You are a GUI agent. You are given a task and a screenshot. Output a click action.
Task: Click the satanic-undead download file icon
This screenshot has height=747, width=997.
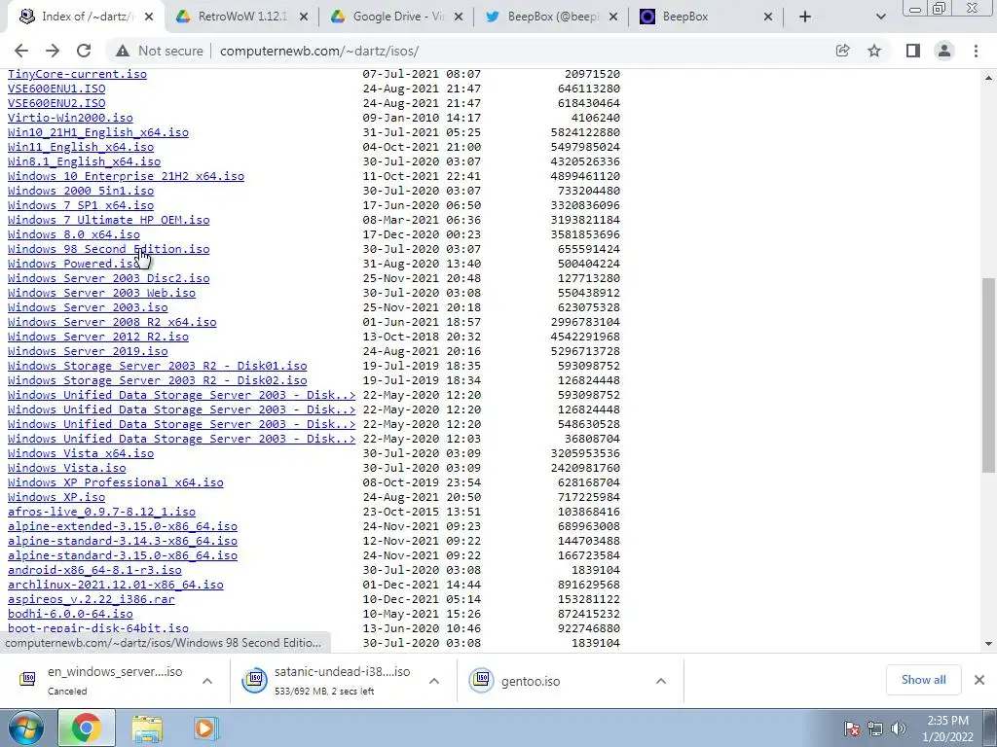click(x=254, y=680)
